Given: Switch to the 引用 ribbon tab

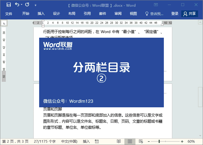Looking at the screenshot, I should [x=87, y=14].
